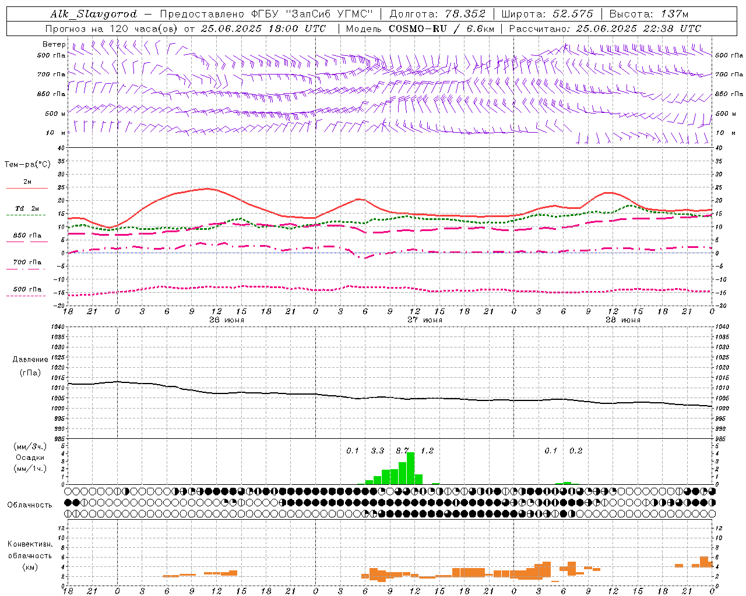Click the tallest green precipitation bar
746x596 pixels.
coord(411,468)
